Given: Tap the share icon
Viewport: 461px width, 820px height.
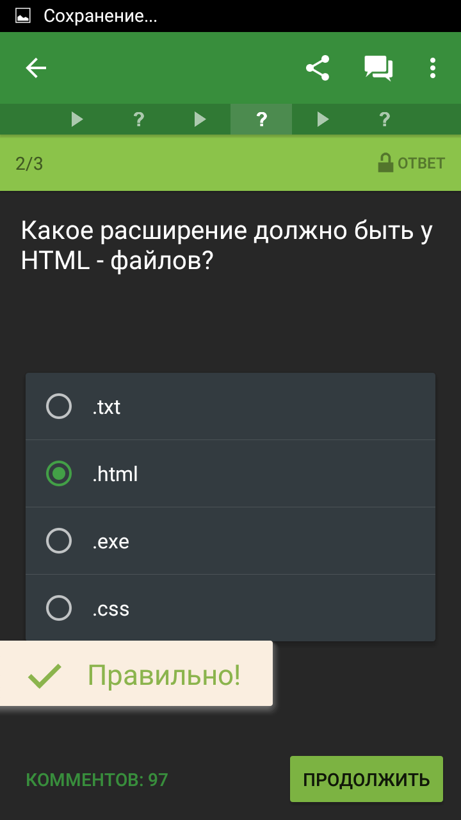Looking at the screenshot, I should (x=318, y=68).
